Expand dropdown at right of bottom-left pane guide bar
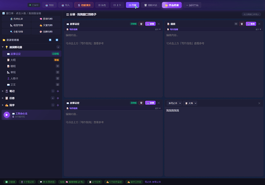Image resolution: width=265 pixels, height=185 pixels. click(158, 108)
